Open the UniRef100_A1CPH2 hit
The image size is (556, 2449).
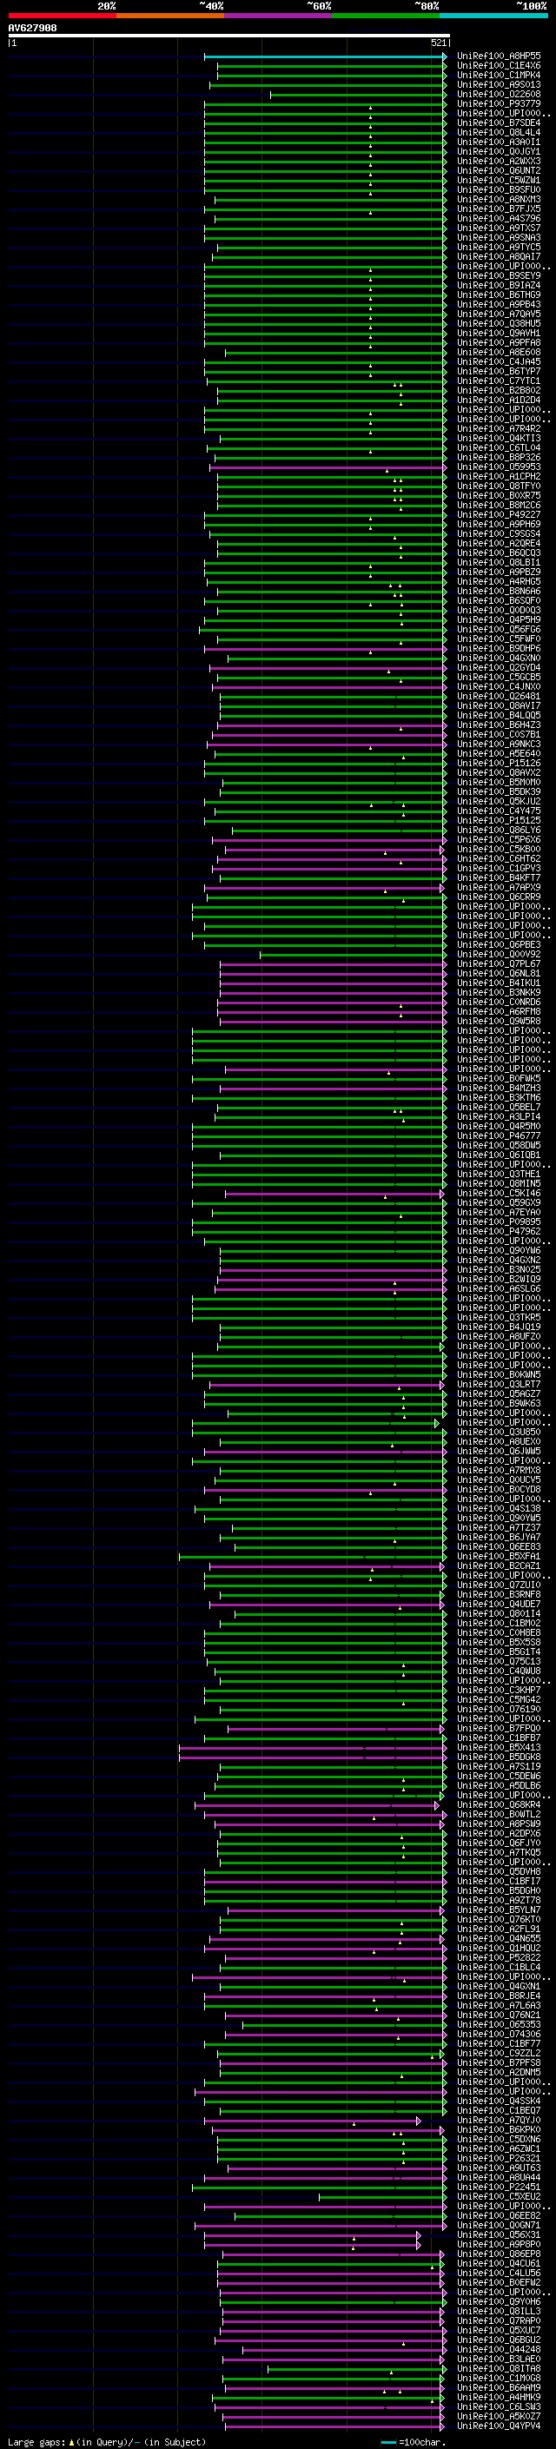click(x=498, y=476)
